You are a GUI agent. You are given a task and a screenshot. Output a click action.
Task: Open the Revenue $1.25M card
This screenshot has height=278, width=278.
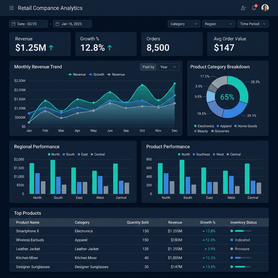(40, 44)
